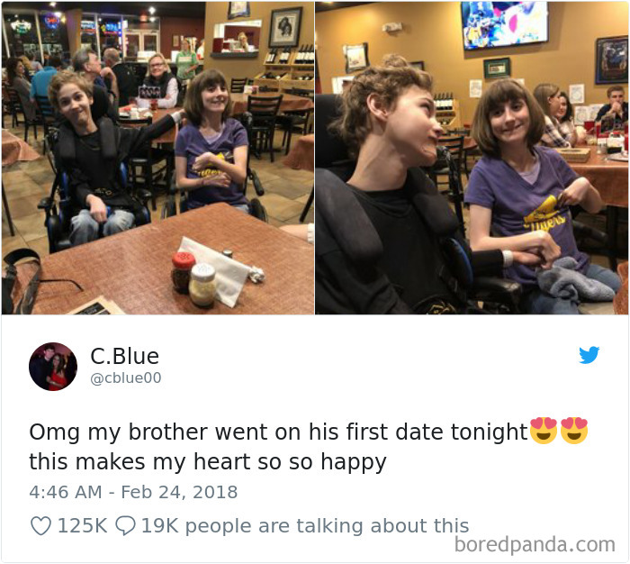Click the red-capped pepper shaker in photo
630x564 pixels.
183,272
